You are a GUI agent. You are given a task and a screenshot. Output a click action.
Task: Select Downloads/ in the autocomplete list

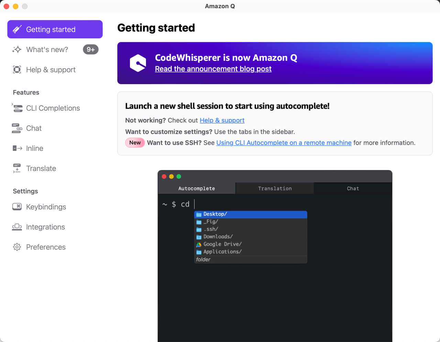click(251, 237)
